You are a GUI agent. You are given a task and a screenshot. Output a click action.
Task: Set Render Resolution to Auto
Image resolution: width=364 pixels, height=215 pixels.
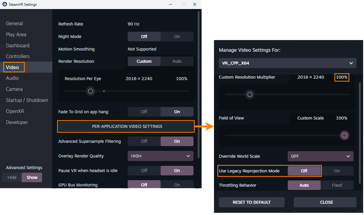point(177,61)
